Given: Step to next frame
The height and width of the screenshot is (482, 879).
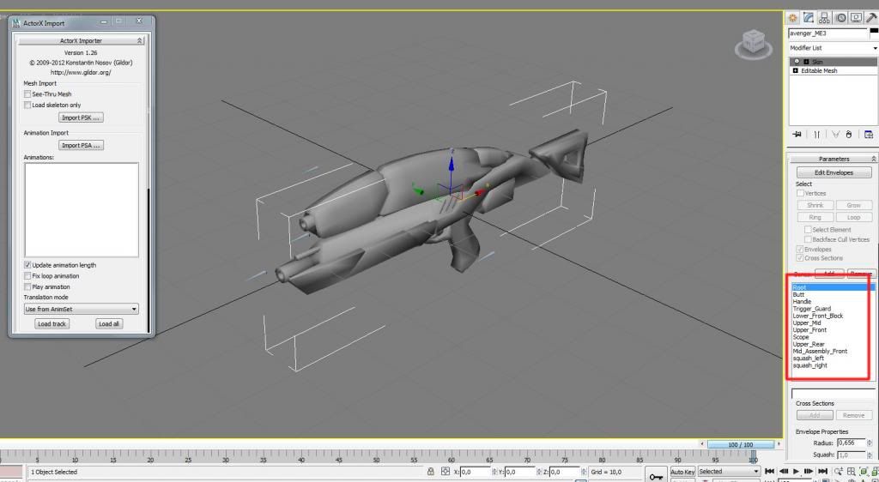Looking at the screenshot, I should point(809,472).
